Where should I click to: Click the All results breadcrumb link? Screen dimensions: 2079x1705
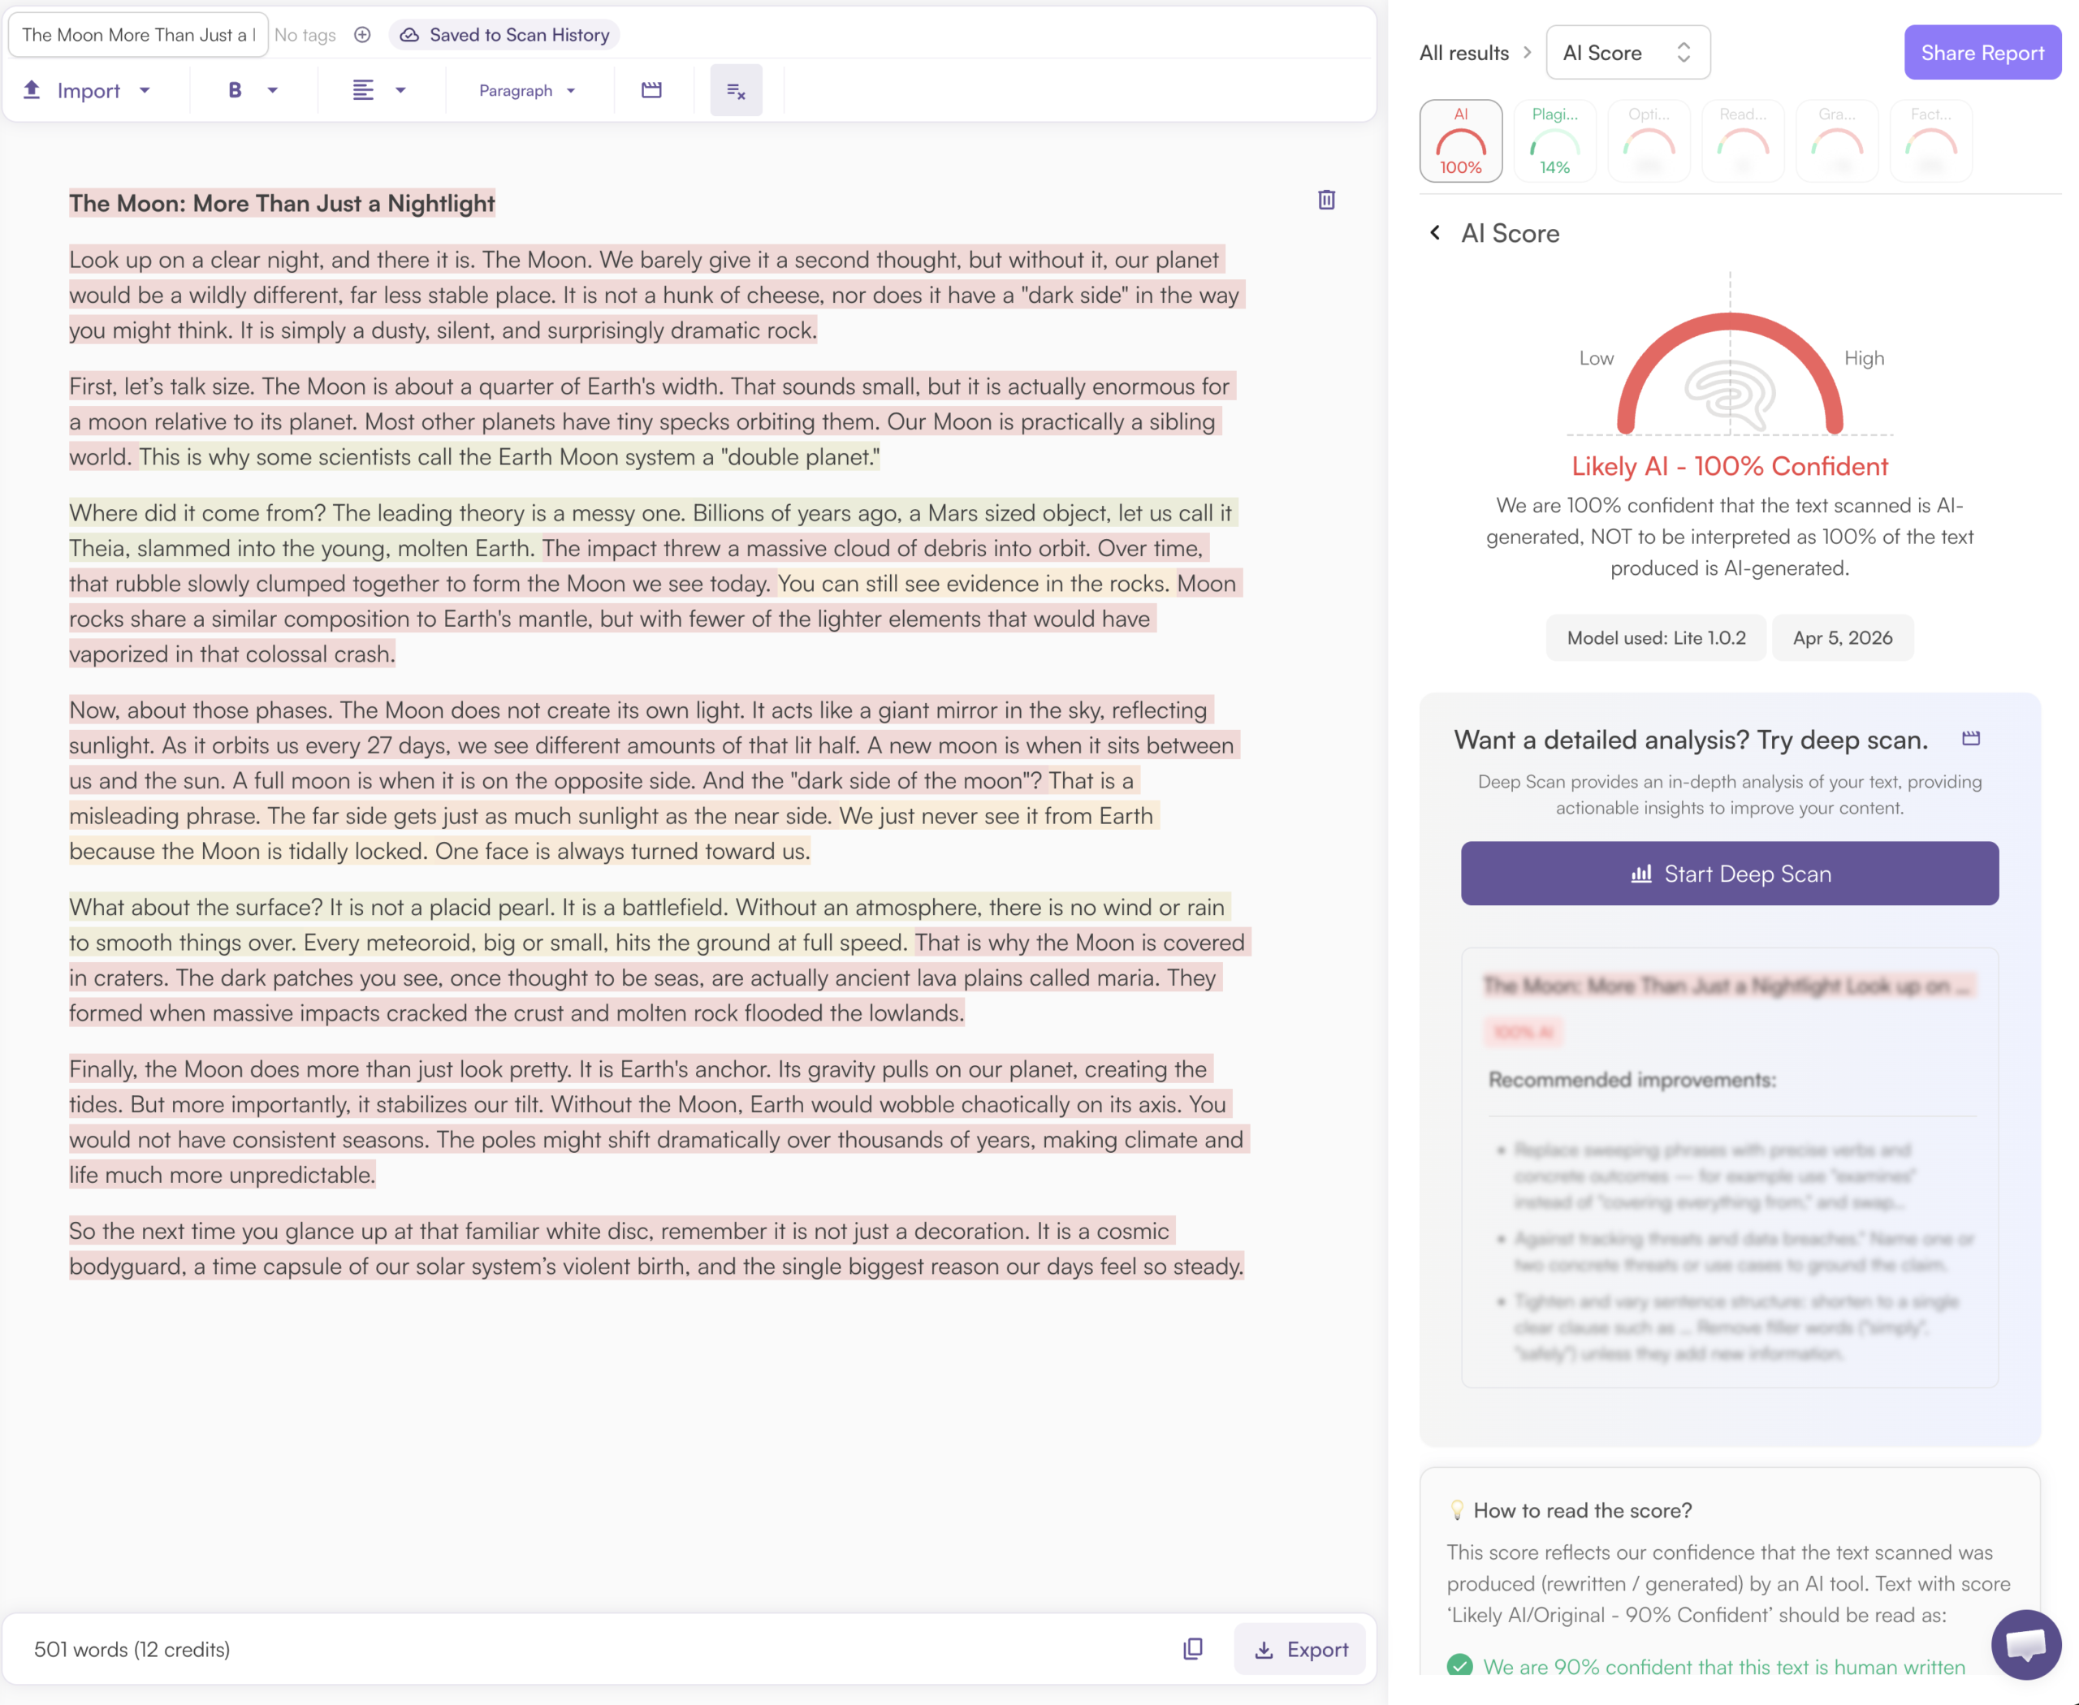1463,53
